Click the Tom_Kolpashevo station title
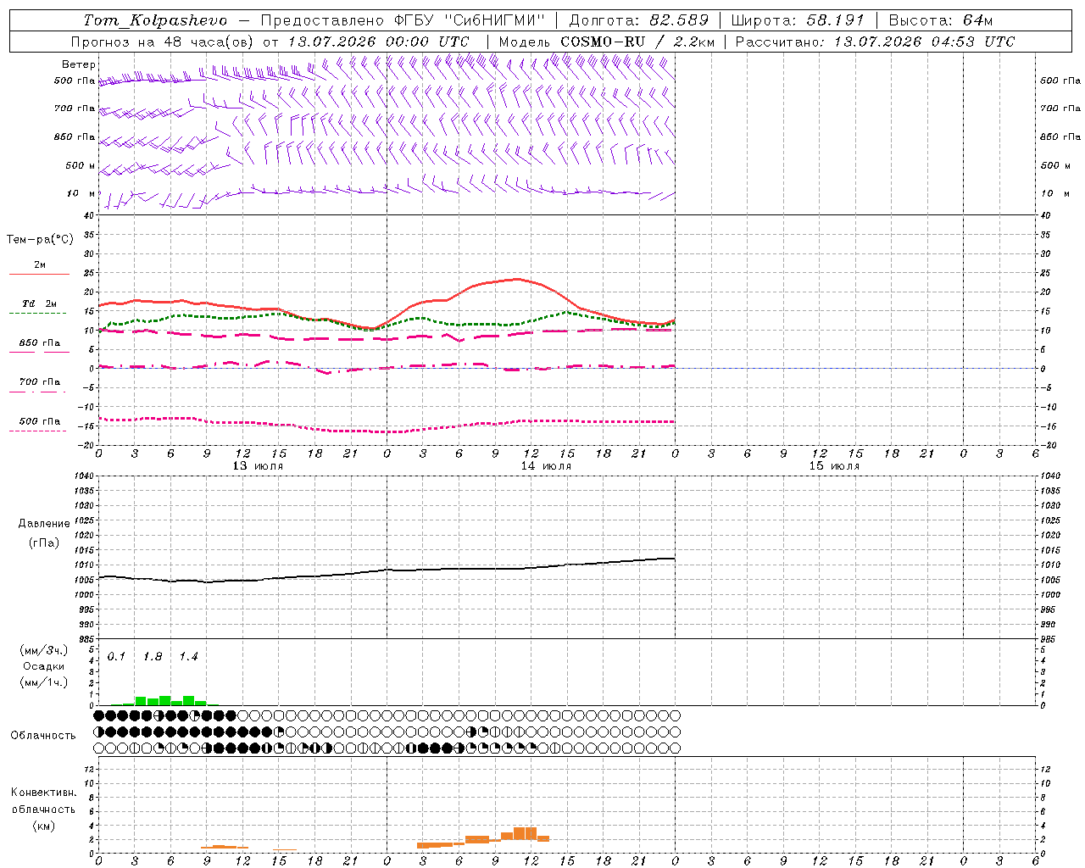1085x868 pixels. click(155, 20)
